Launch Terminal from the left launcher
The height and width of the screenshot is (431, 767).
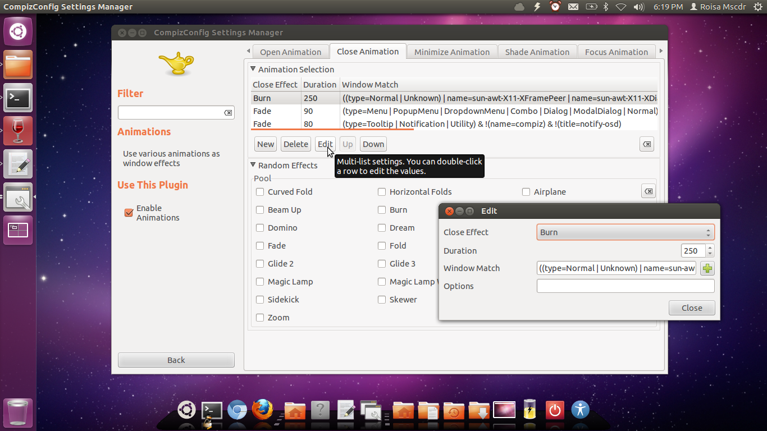pos(18,98)
